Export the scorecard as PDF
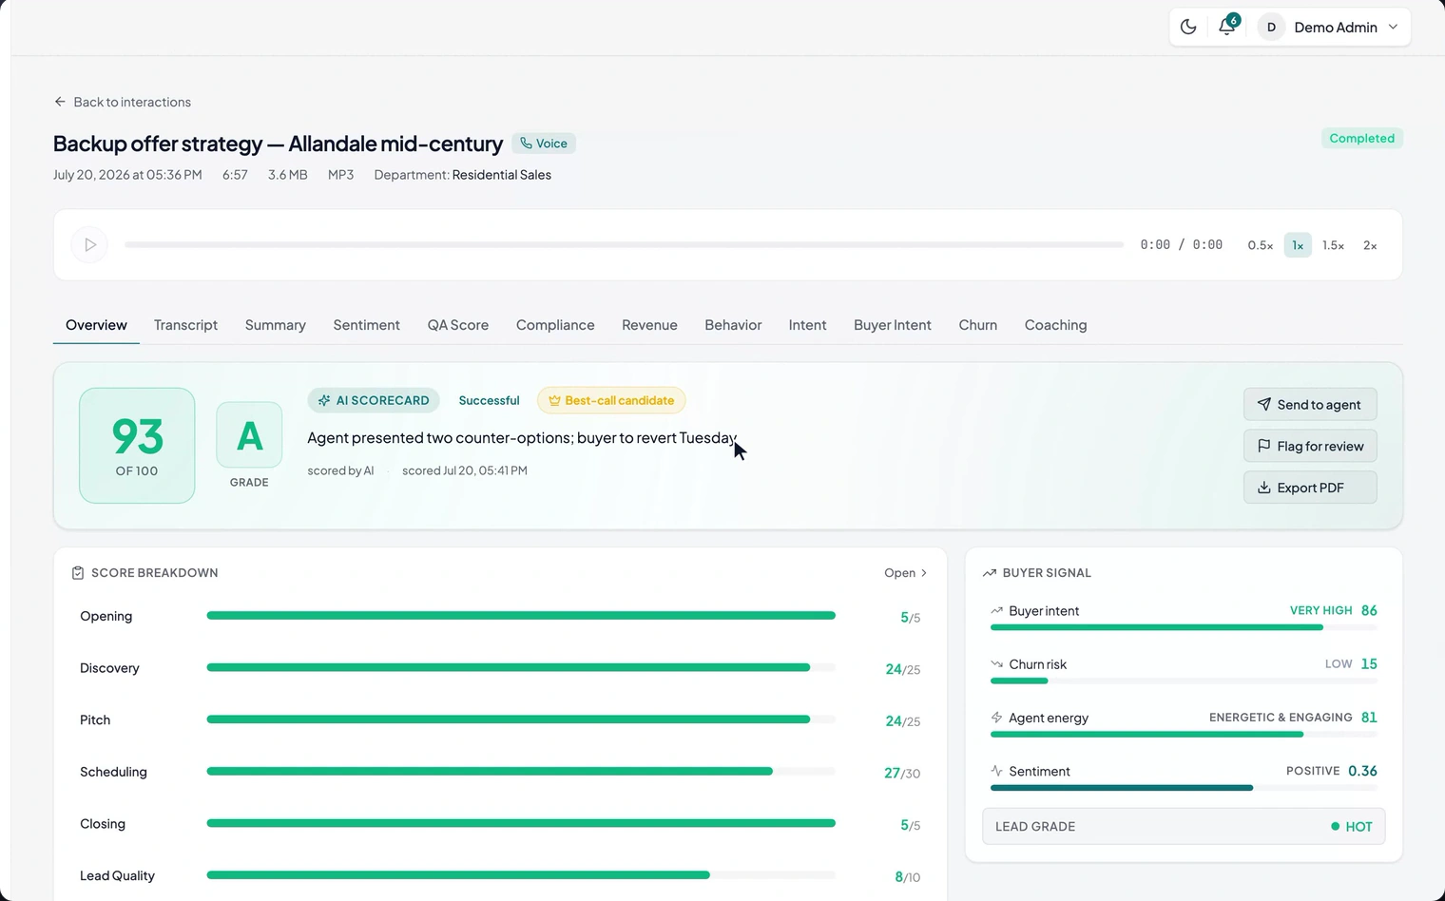The height and width of the screenshot is (901, 1445). pos(1310,488)
